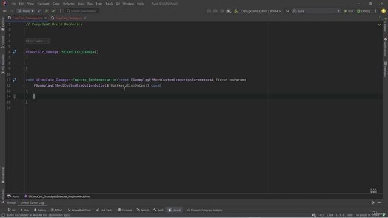
Task: Open DebugGame Editor Win64 configuration dropdown
Action: tap(261, 11)
